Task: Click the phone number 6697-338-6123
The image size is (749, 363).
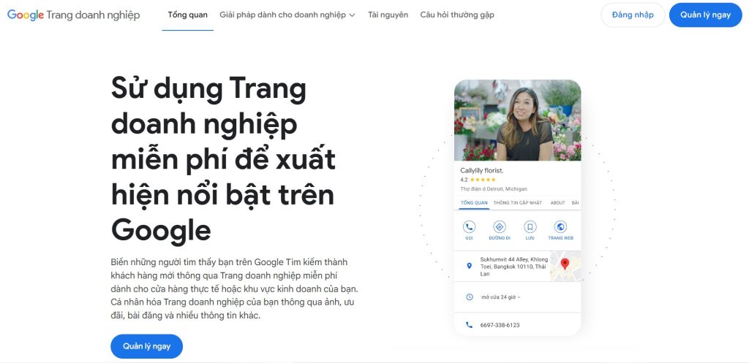Action: [x=500, y=325]
